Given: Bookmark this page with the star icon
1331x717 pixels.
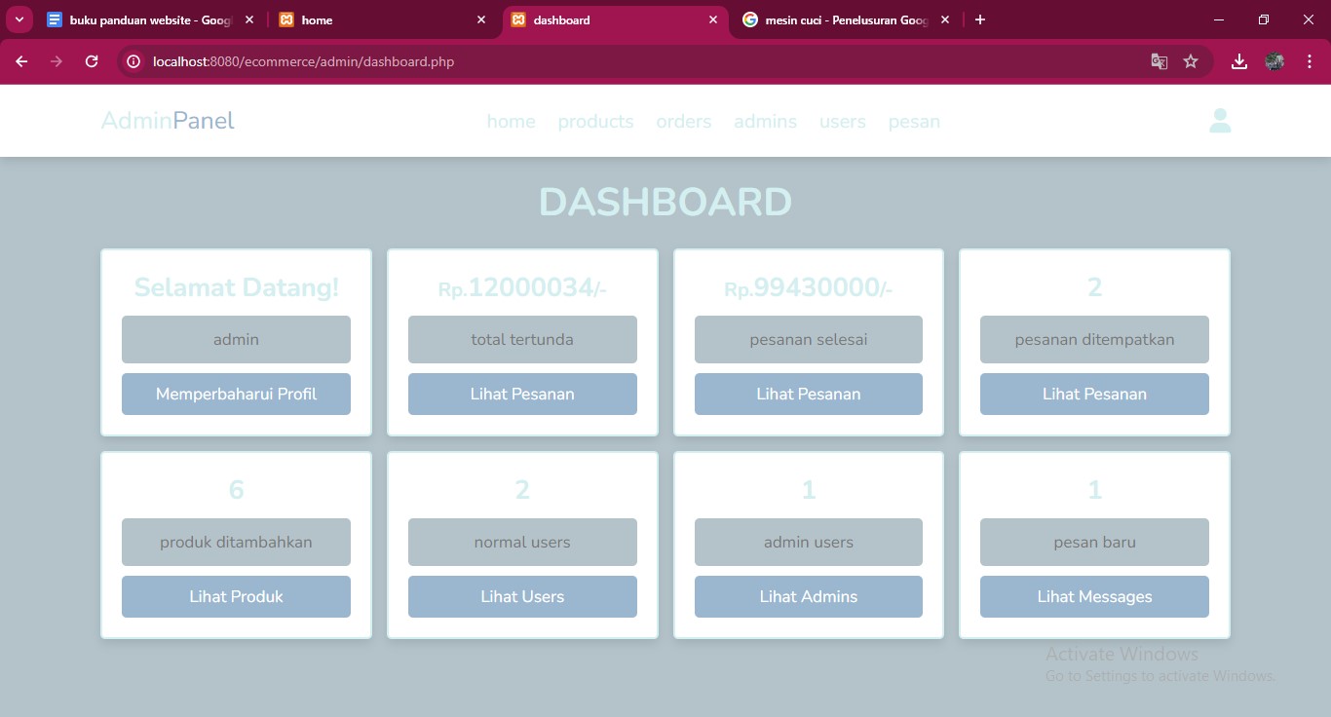Looking at the screenshot, I should point(1191,61).
